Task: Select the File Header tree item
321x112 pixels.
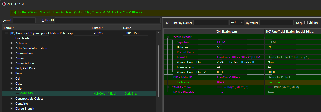Action: pos(23,38)
